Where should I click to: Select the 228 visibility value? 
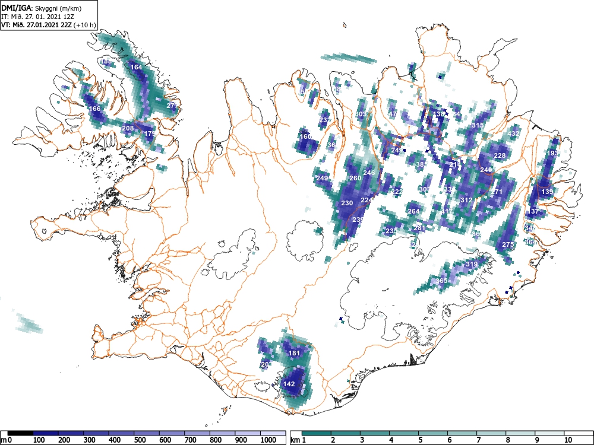[x=500, y=155]
